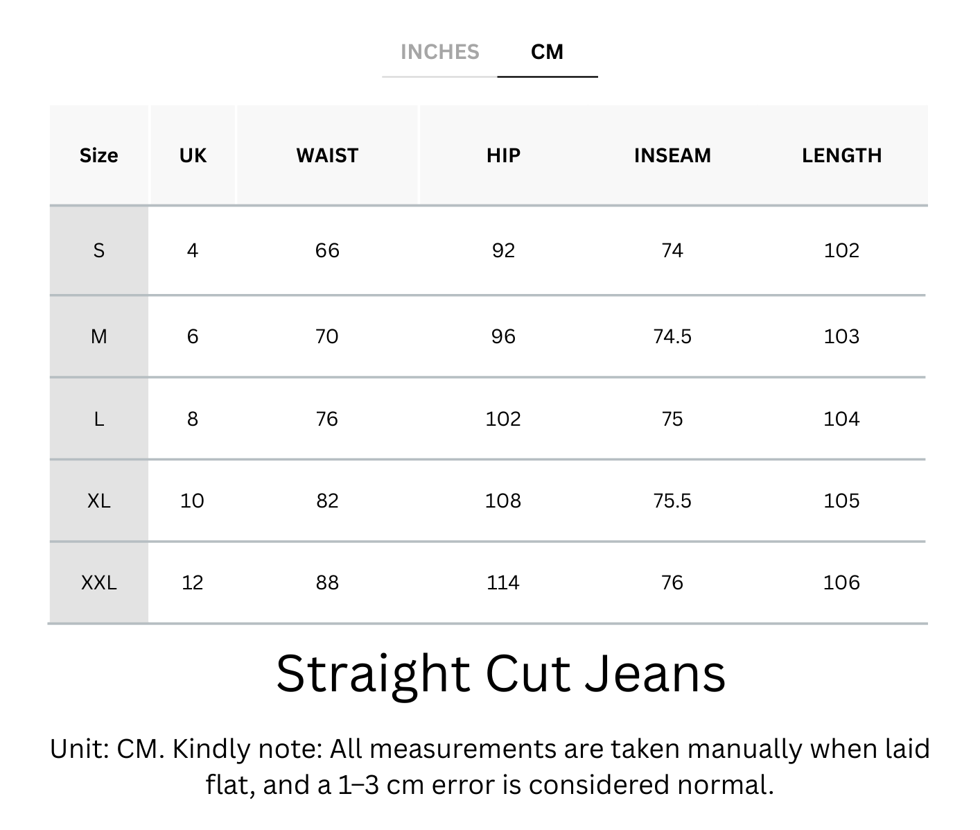Viewport: 980px width, 830px height.
Task: Click the Straight Cut Jeans title
Action: click(500, 673)
